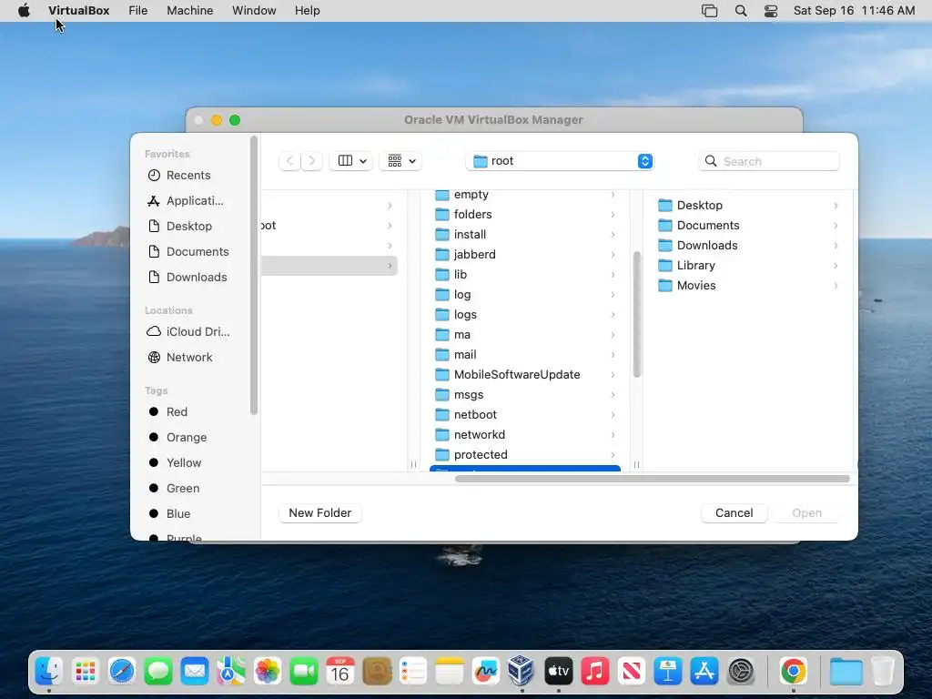Open Messages app in the Dock
The width and height of the screenshot is (932, 699).
pyautogui.click(x=158, y=671)
